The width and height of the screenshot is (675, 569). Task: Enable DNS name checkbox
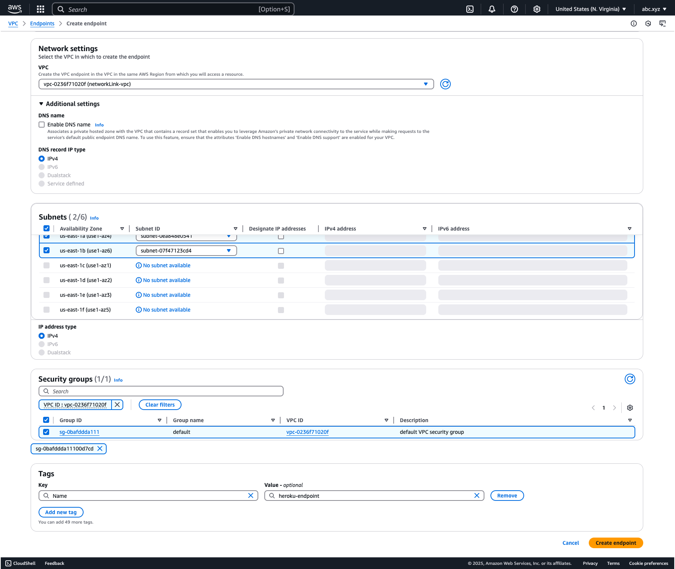click(42, 125)
